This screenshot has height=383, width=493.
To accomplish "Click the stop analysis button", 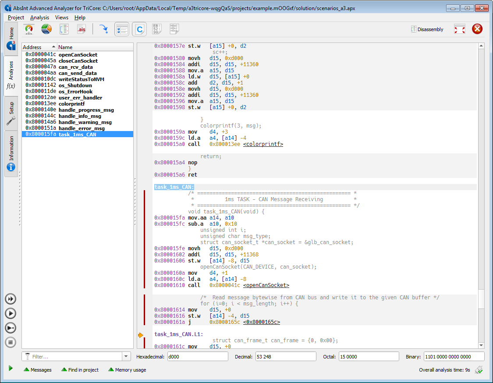I will pyautogui.click(x=11, y=342).
